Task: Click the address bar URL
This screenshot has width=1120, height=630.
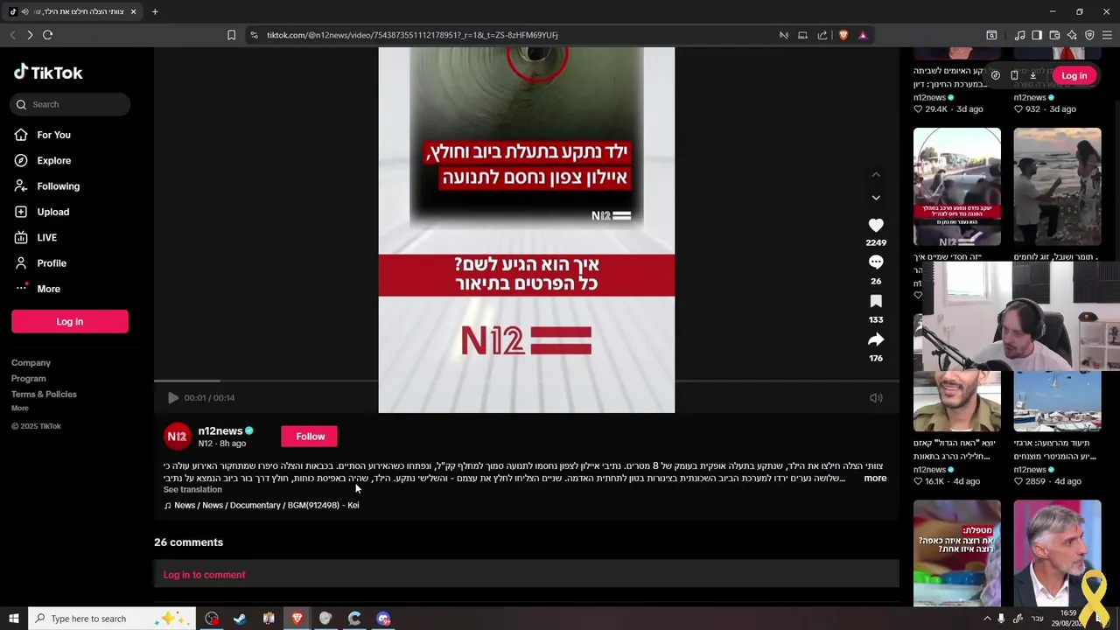Action: (x=412, y=35)
